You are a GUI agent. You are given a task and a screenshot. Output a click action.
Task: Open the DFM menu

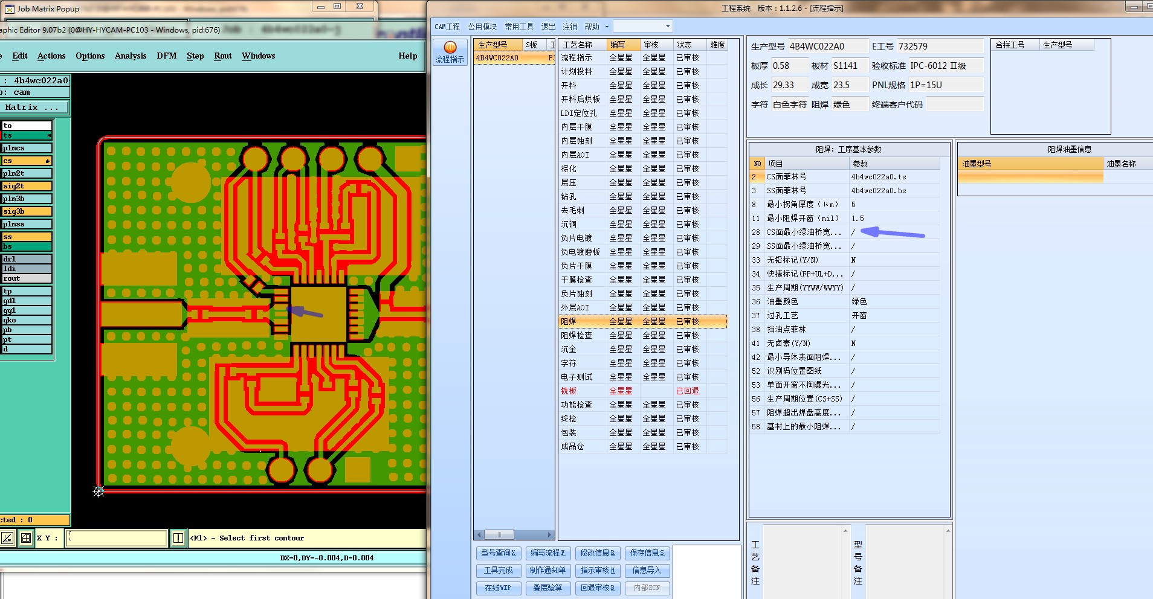click(x=167, y=56)
